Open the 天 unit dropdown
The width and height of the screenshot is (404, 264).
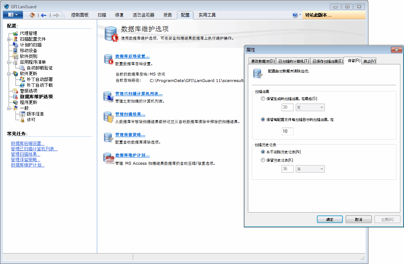tap(310, 108)
